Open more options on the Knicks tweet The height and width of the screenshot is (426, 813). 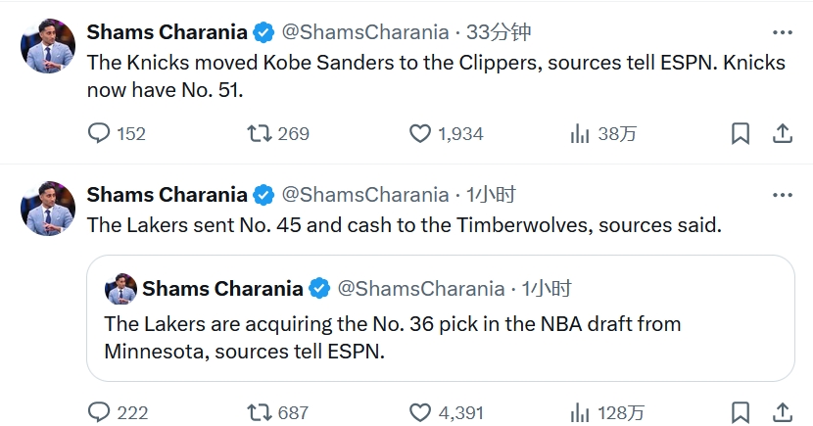(x=782, y=32)
